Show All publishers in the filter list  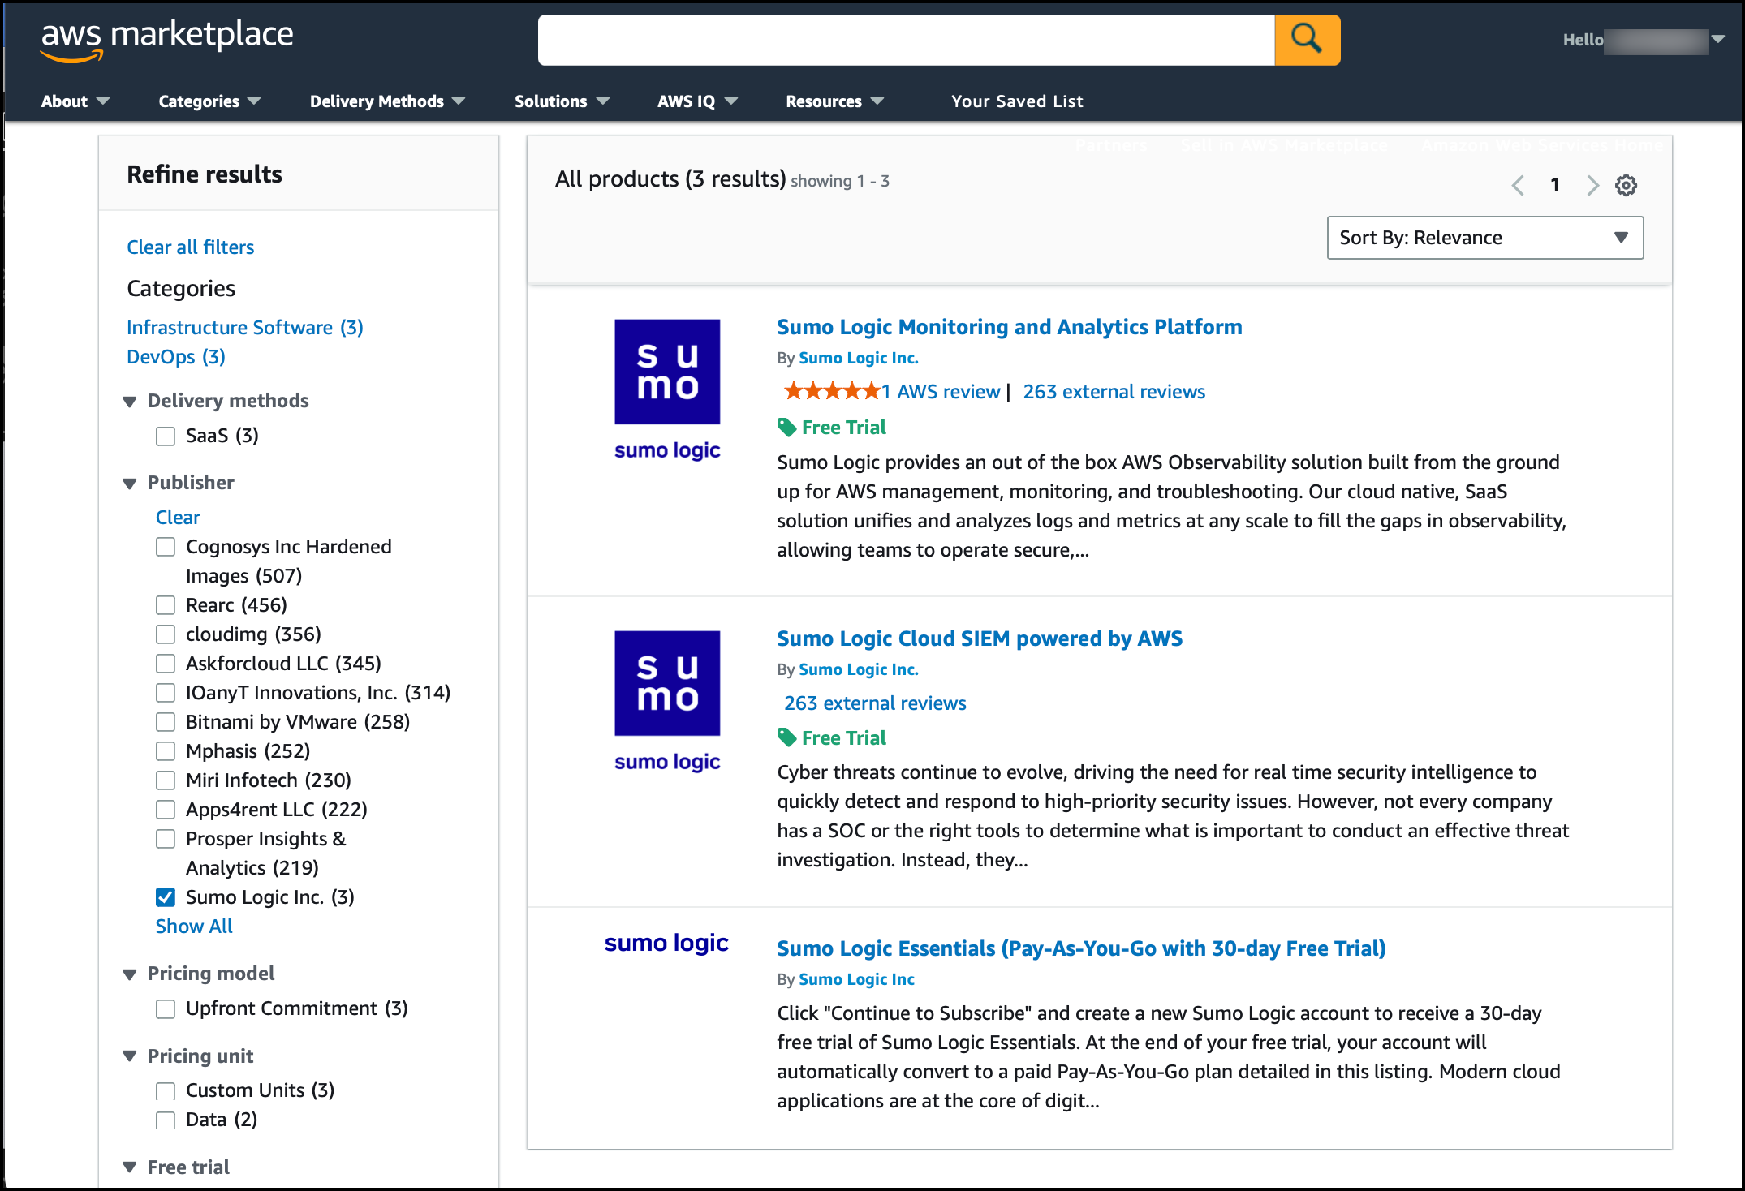click(193, 926)
